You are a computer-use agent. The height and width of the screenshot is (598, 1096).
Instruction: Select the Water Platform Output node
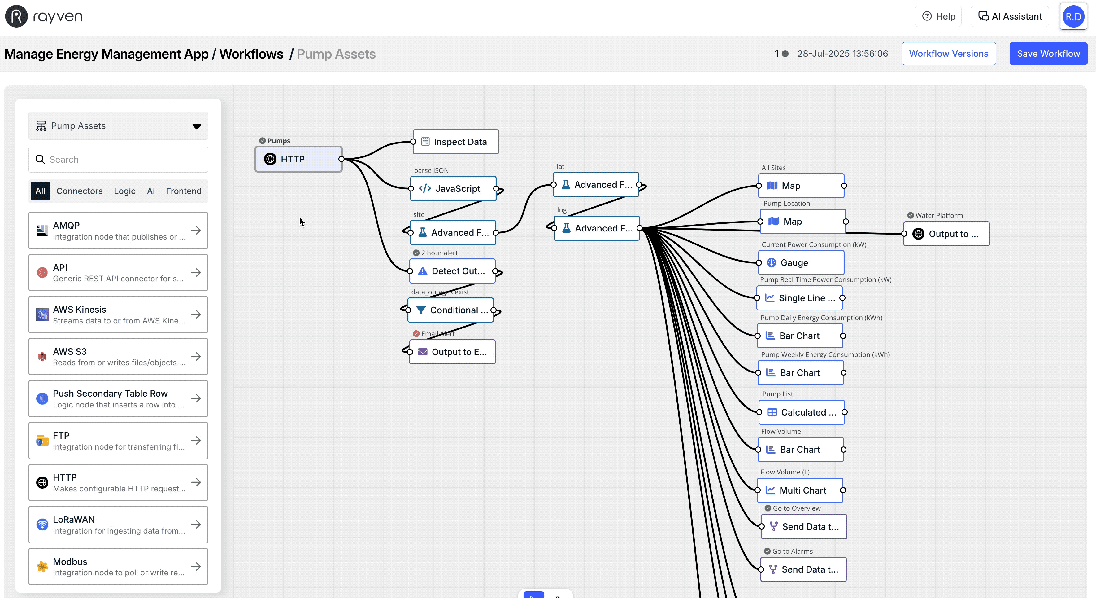click(x=946, y=234)
